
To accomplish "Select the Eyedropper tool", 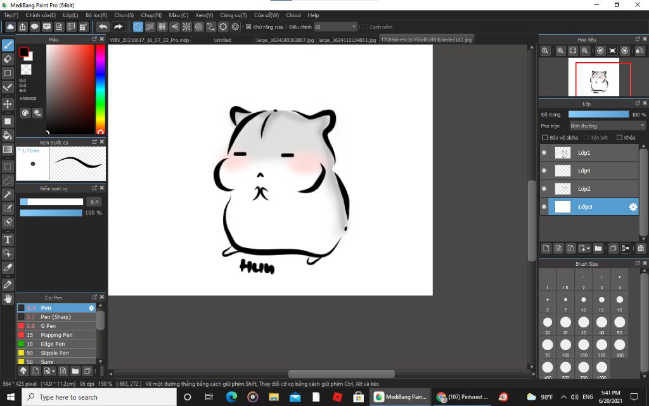I will click(8, 284).
